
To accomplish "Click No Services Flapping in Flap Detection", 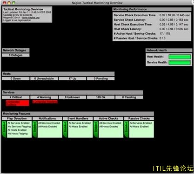I will tap(19, 127).
